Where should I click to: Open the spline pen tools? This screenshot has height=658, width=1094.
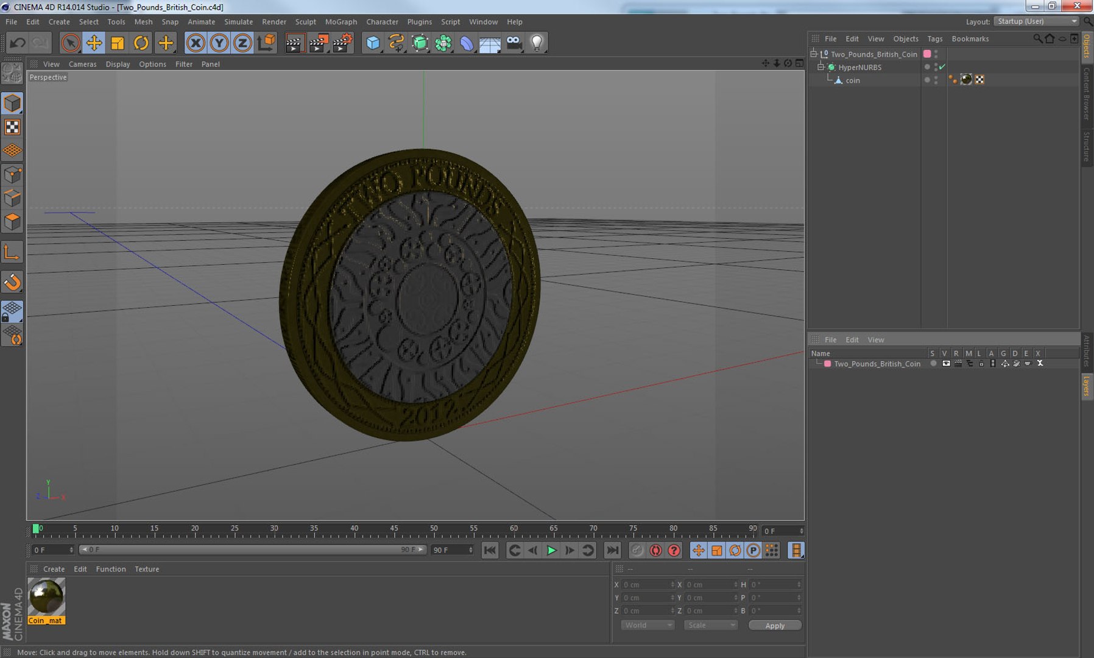(x=397, y=43)
